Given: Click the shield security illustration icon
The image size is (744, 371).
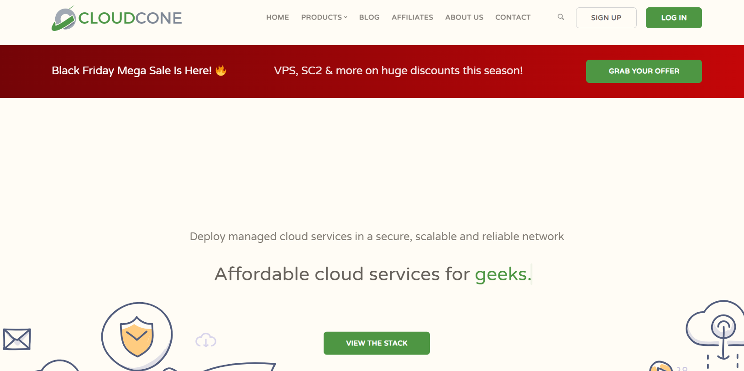Looking at the screenshot, I should coord(137,336).
